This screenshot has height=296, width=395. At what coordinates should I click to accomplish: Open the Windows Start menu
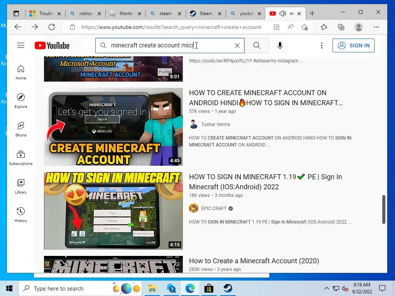coord(9,288)
